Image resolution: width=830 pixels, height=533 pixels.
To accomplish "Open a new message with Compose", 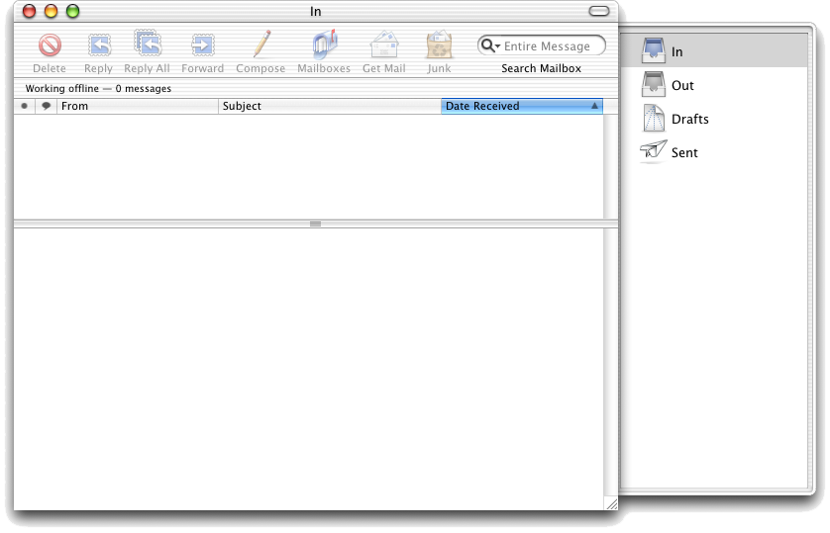I will pyautogui.click(x=260, y=44).
